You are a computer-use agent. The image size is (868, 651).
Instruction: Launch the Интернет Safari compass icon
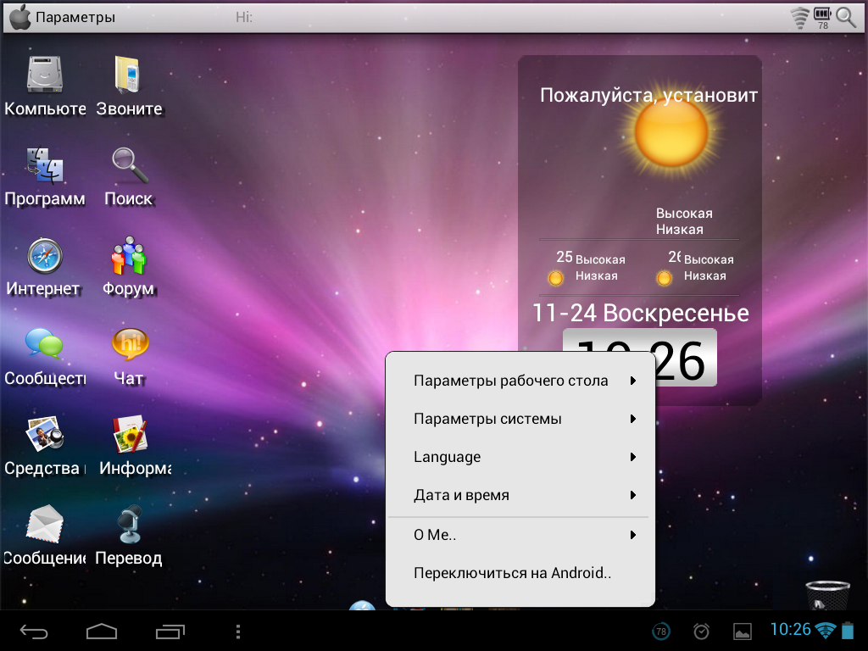tap(45, 255)
